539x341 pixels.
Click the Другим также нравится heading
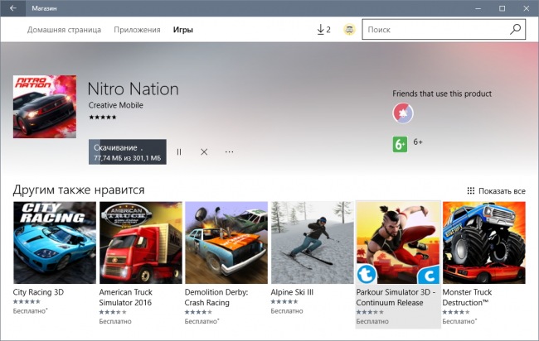79,190
